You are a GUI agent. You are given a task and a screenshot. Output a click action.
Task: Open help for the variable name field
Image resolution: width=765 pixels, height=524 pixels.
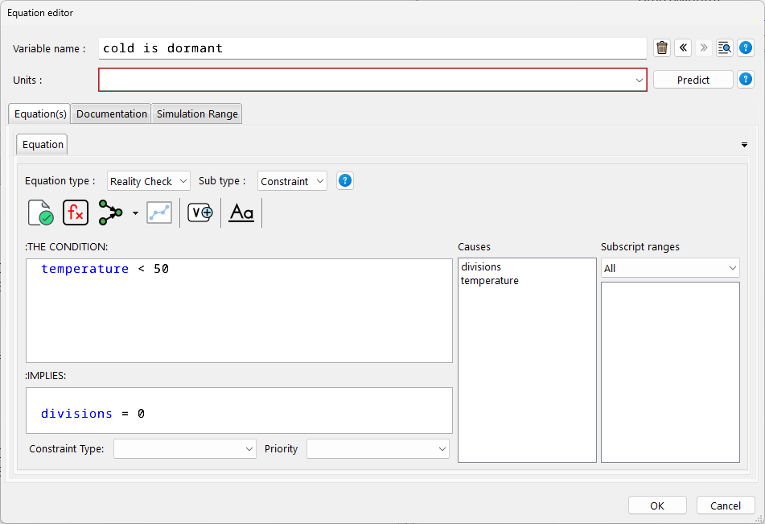pyautogui.click(x=746, y=47)
